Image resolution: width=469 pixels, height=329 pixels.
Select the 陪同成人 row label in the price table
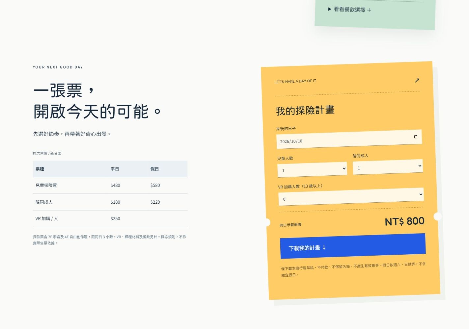44,202
